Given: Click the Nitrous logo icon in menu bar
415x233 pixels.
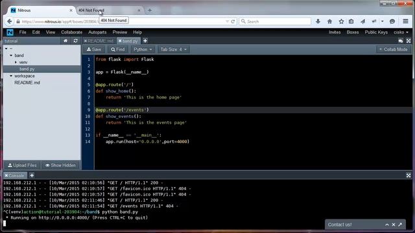Looking at the screenshot, I should coord(10,32).
